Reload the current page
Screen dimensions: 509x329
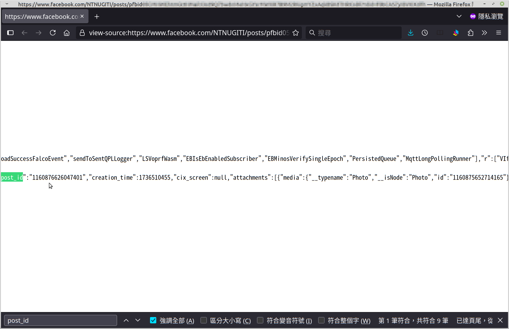pos(53,33)
